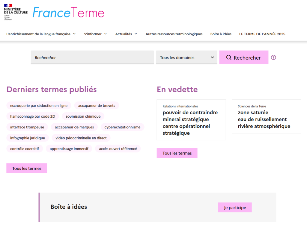Open the term escroquerie par séduction en ligne
307x226 pixels.
(x=38, y=105)
